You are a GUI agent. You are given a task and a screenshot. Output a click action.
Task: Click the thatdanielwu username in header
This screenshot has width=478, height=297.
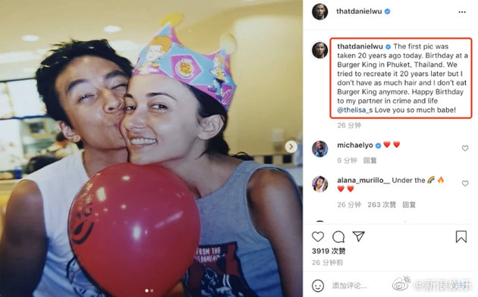[x=359, y=11]
